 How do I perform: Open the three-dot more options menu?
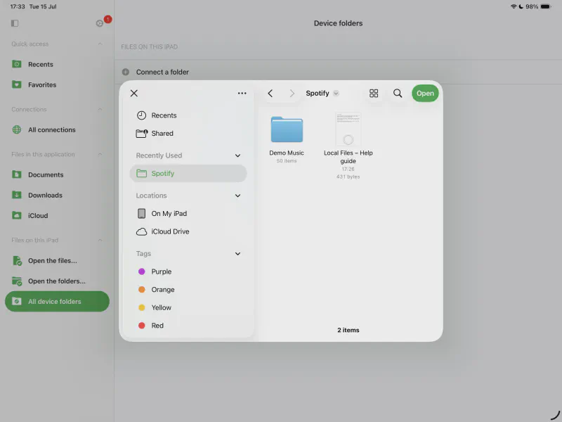(242, 94)
